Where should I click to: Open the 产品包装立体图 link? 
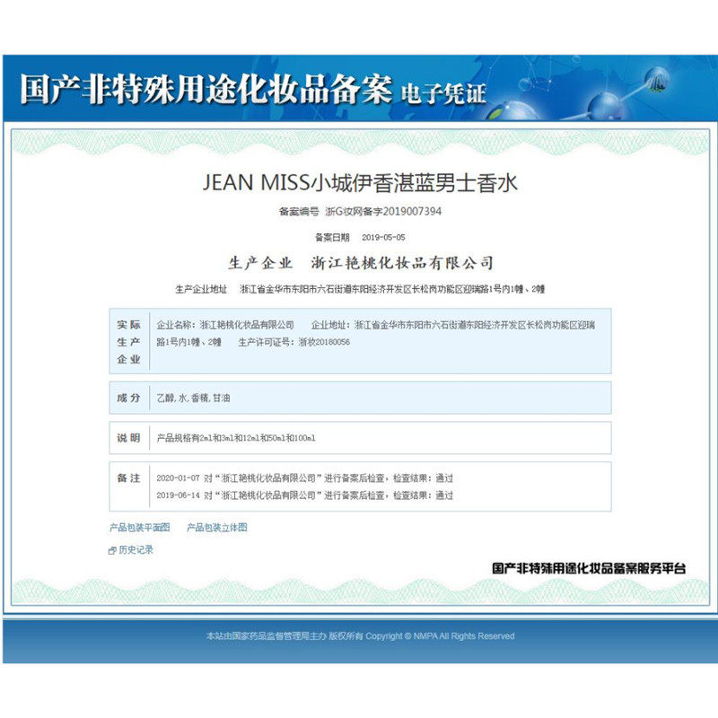tap(217, 527)
